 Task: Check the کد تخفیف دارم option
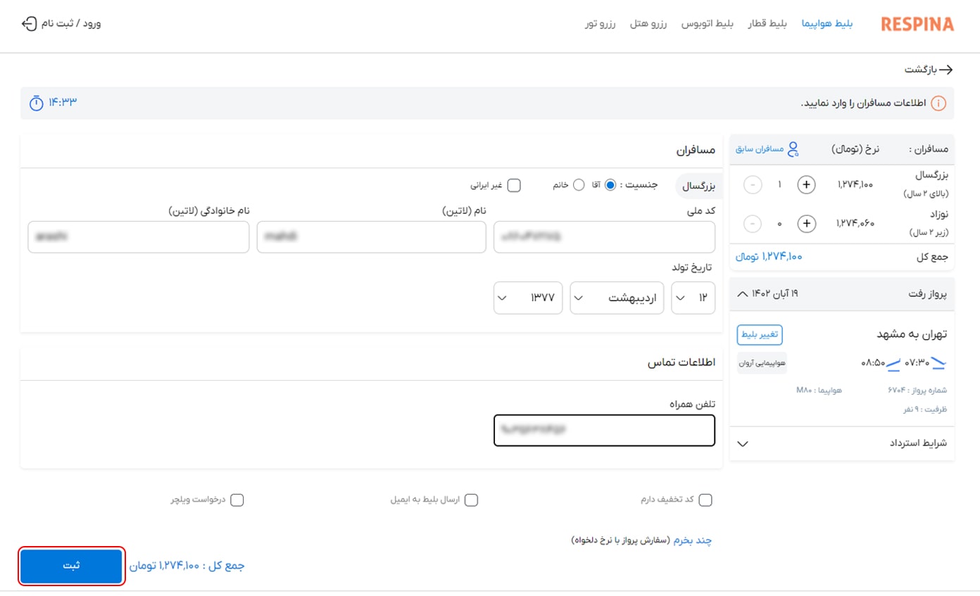click(x=705, y=500)
